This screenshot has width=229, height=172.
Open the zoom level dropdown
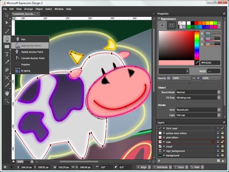(x=32, y=162)
